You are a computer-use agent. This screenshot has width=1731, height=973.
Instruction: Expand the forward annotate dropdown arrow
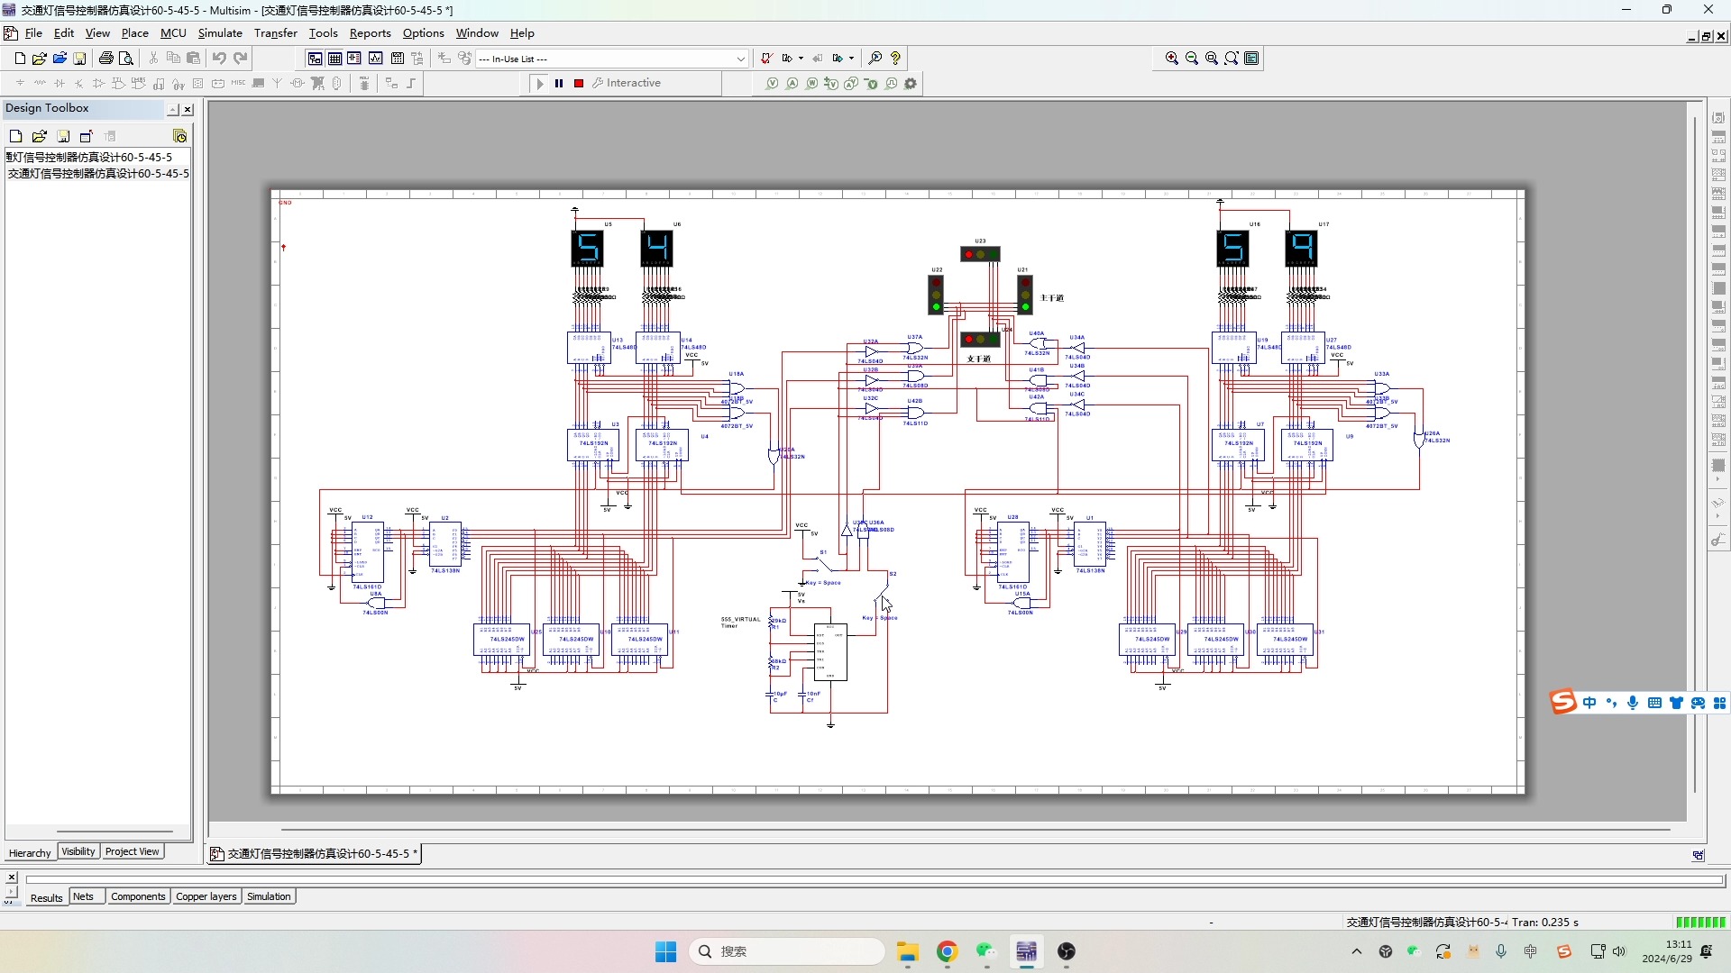[851, 59]
